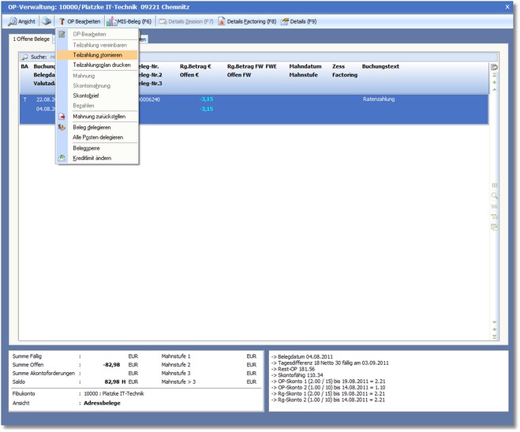Viewport: 520px width, 432px height.
Task: Close the OP-Verwaltung window
Action: pos(507,6)
